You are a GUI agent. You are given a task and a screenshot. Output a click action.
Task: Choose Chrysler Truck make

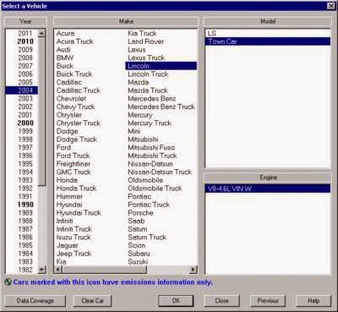(x=79, y=123)
